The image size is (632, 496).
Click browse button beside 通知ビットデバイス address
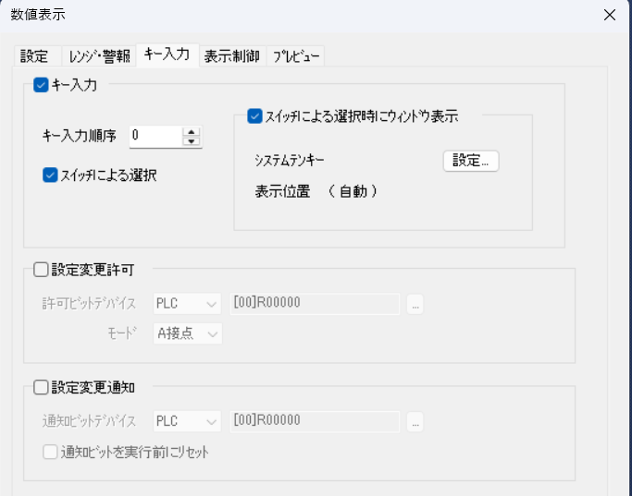[x=415, y=421]
